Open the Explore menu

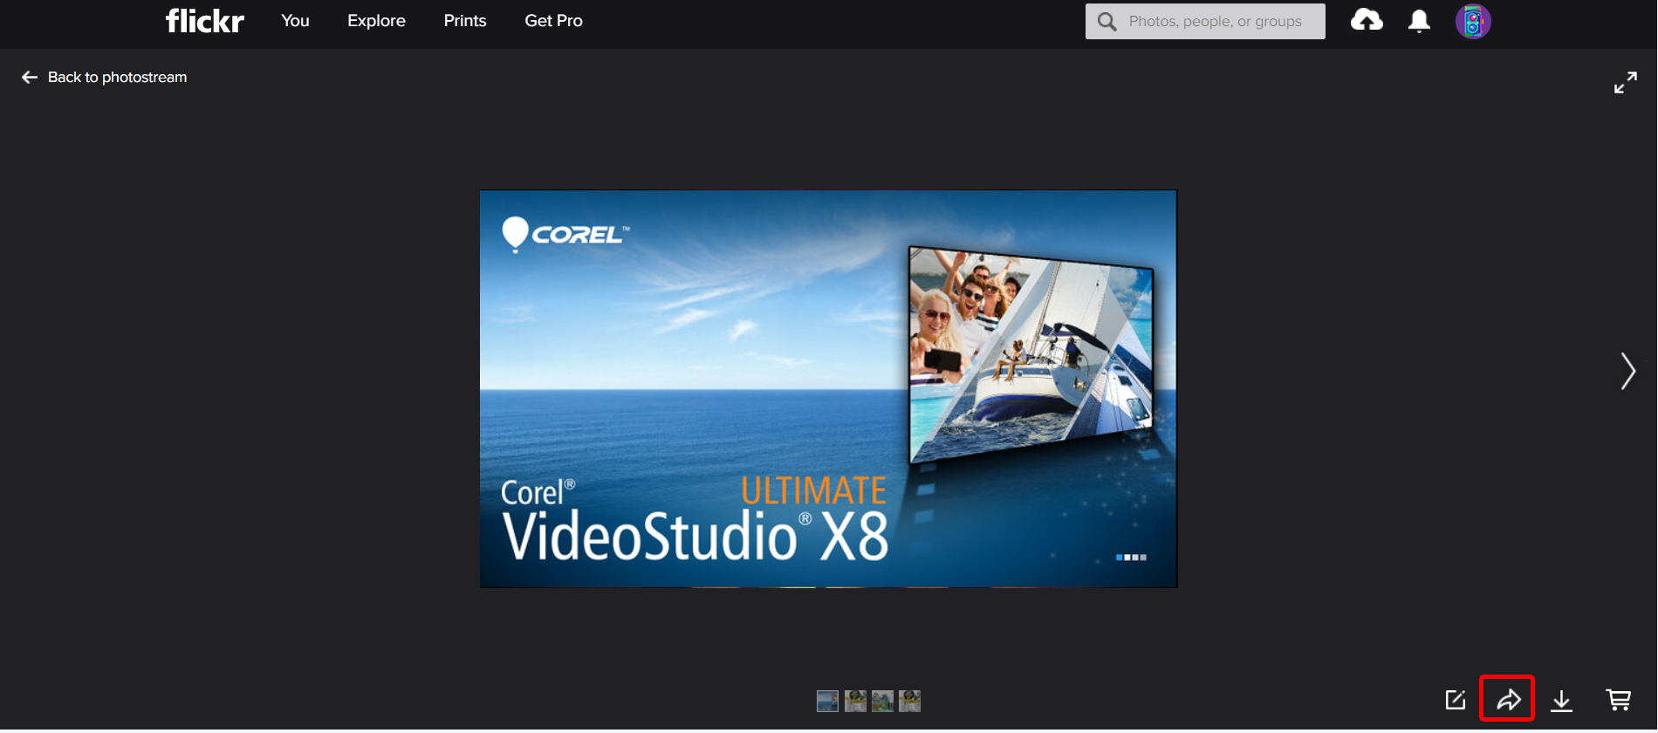click(376, 21)
